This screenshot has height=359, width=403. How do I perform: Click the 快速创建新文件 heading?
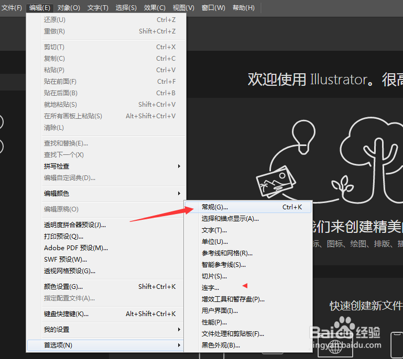[x=366, y=306]
